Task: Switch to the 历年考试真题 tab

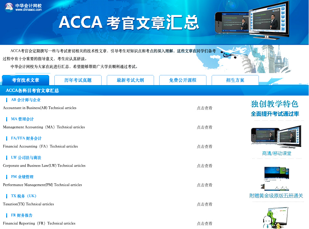Action: [78, 80]
